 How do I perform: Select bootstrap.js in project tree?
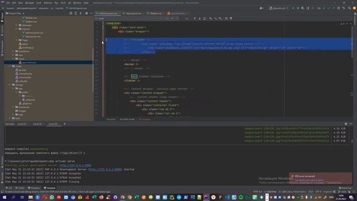point(26,47)
